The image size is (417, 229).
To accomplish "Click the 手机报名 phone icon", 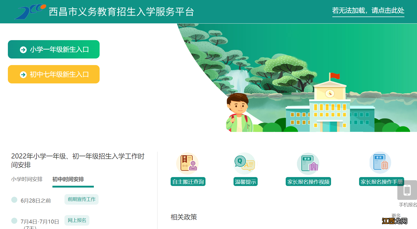I will tap(407, 190).
